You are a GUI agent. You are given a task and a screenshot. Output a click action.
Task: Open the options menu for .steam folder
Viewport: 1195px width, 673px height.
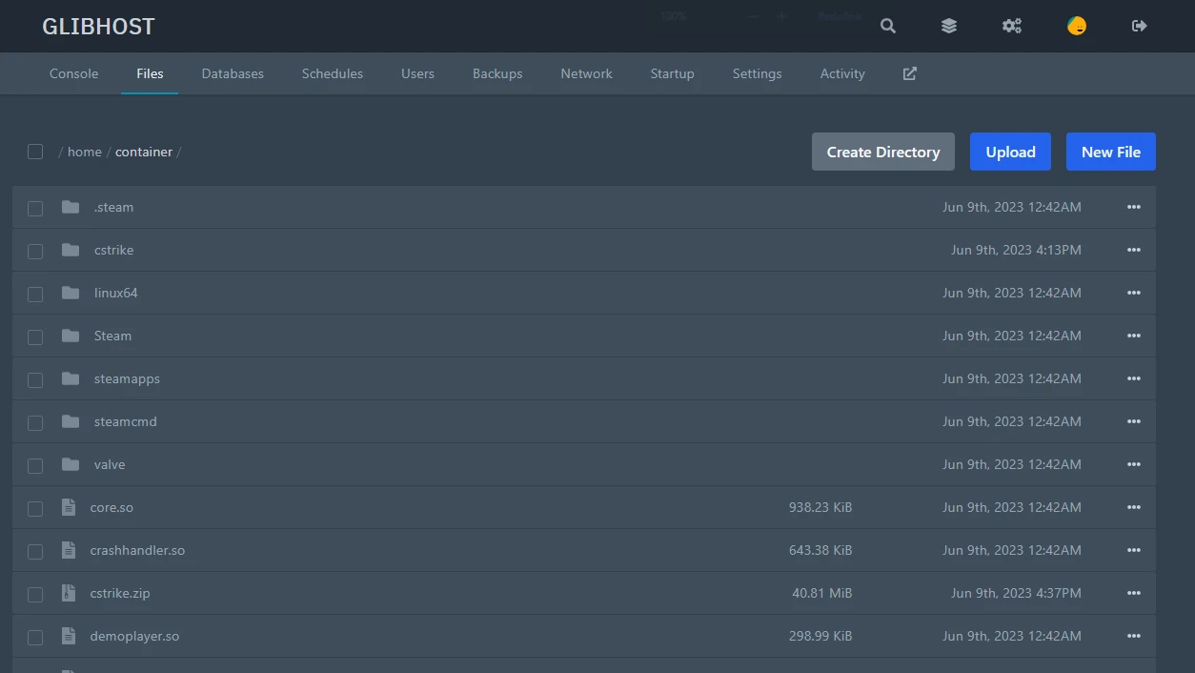(x=1133, y=207)
